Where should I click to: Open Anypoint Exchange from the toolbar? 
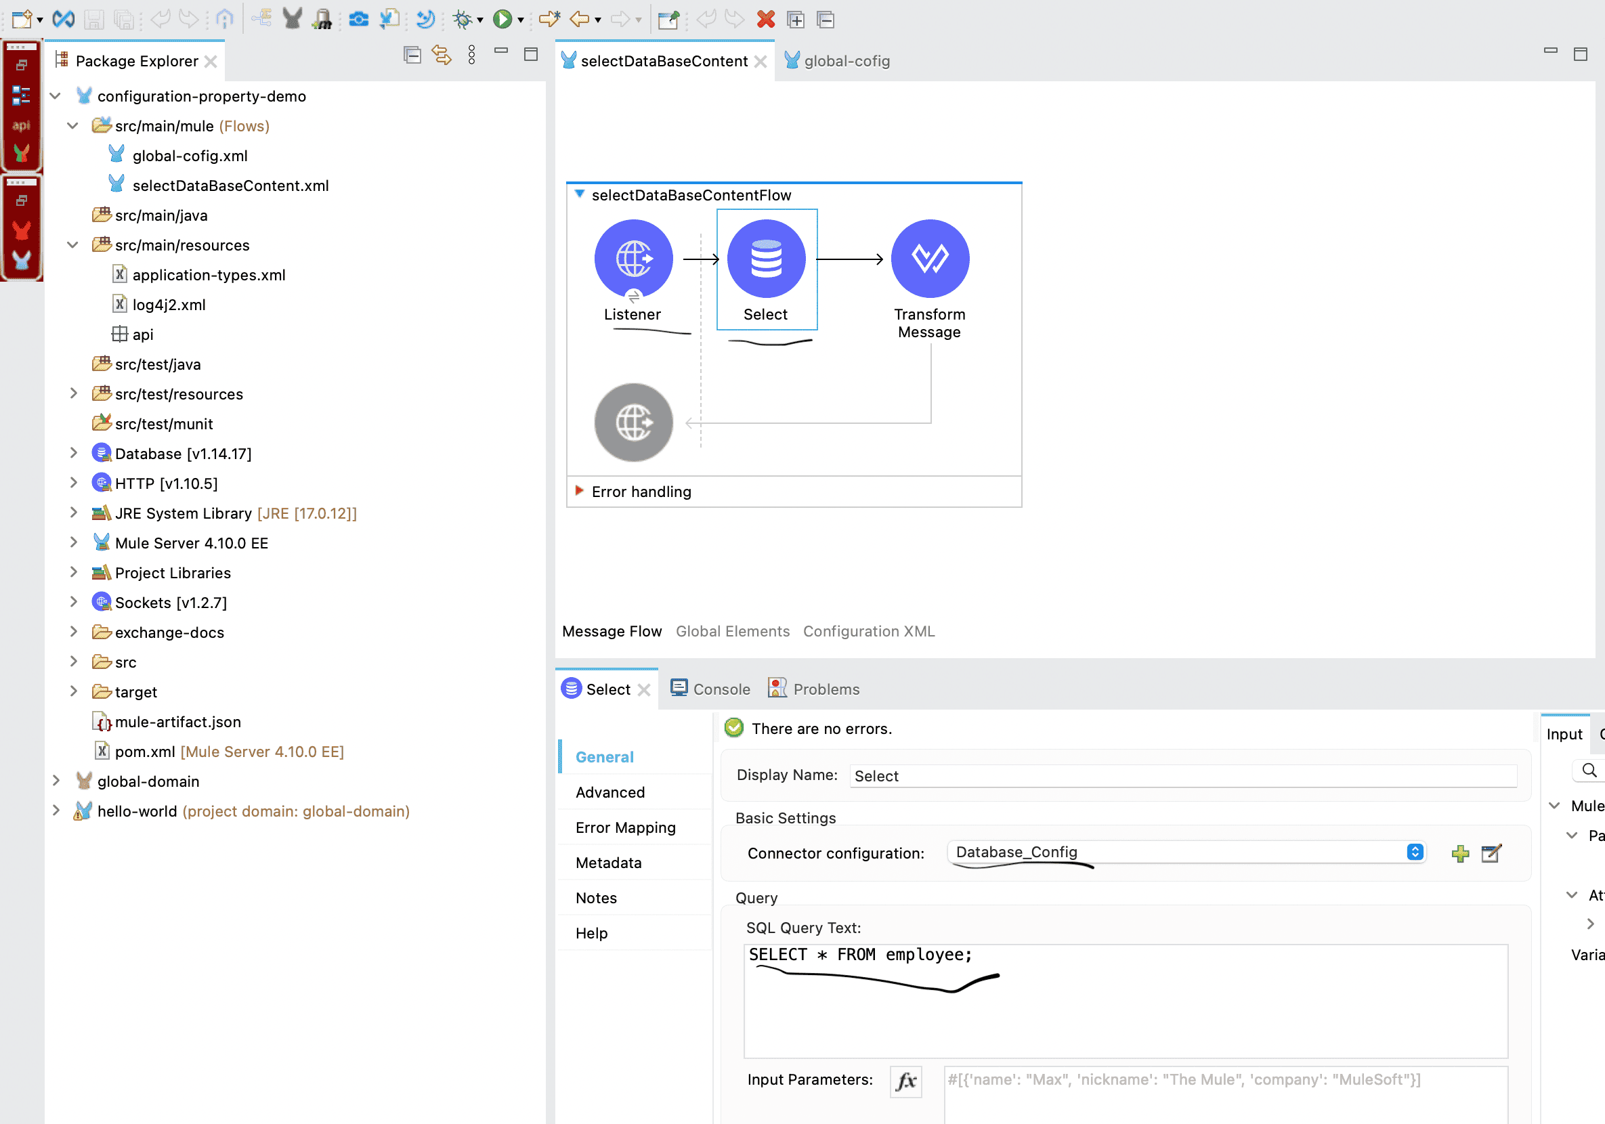click(x=359, y=19)
